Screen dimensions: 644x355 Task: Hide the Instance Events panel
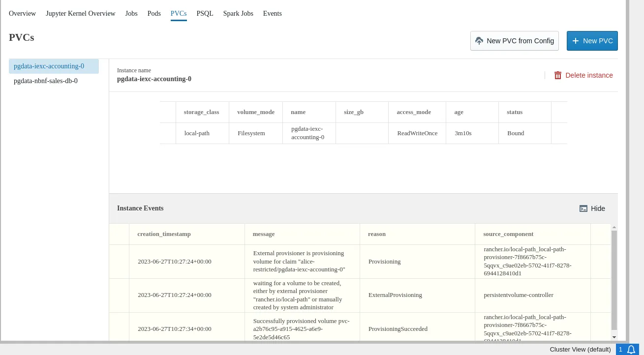point(592,208)
